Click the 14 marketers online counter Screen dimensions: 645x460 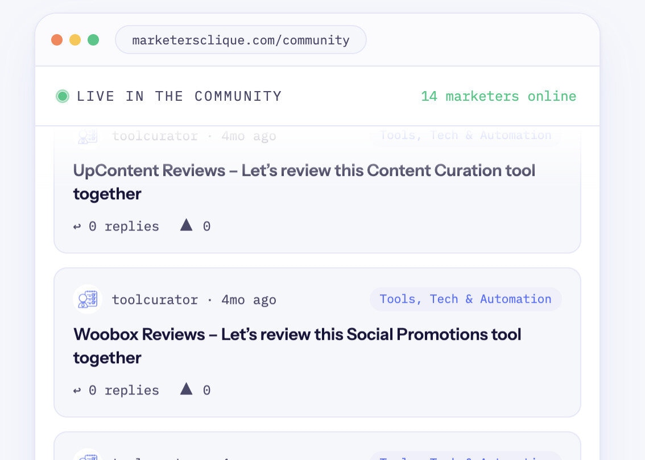click(499, 96)
